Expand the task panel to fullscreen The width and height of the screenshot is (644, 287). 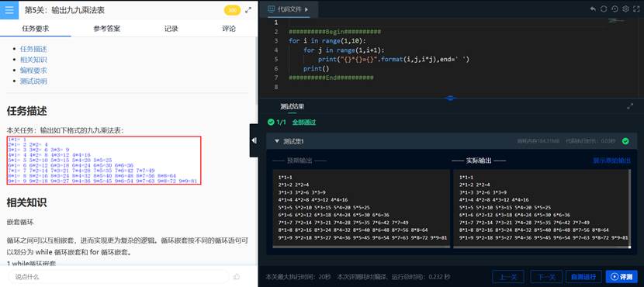coord(248,10)
